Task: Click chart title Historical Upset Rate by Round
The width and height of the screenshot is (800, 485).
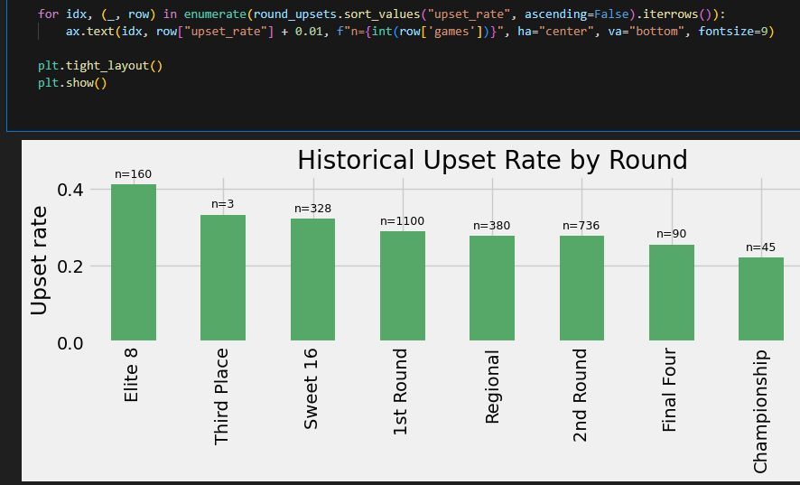Action: (x=492, y=160)
